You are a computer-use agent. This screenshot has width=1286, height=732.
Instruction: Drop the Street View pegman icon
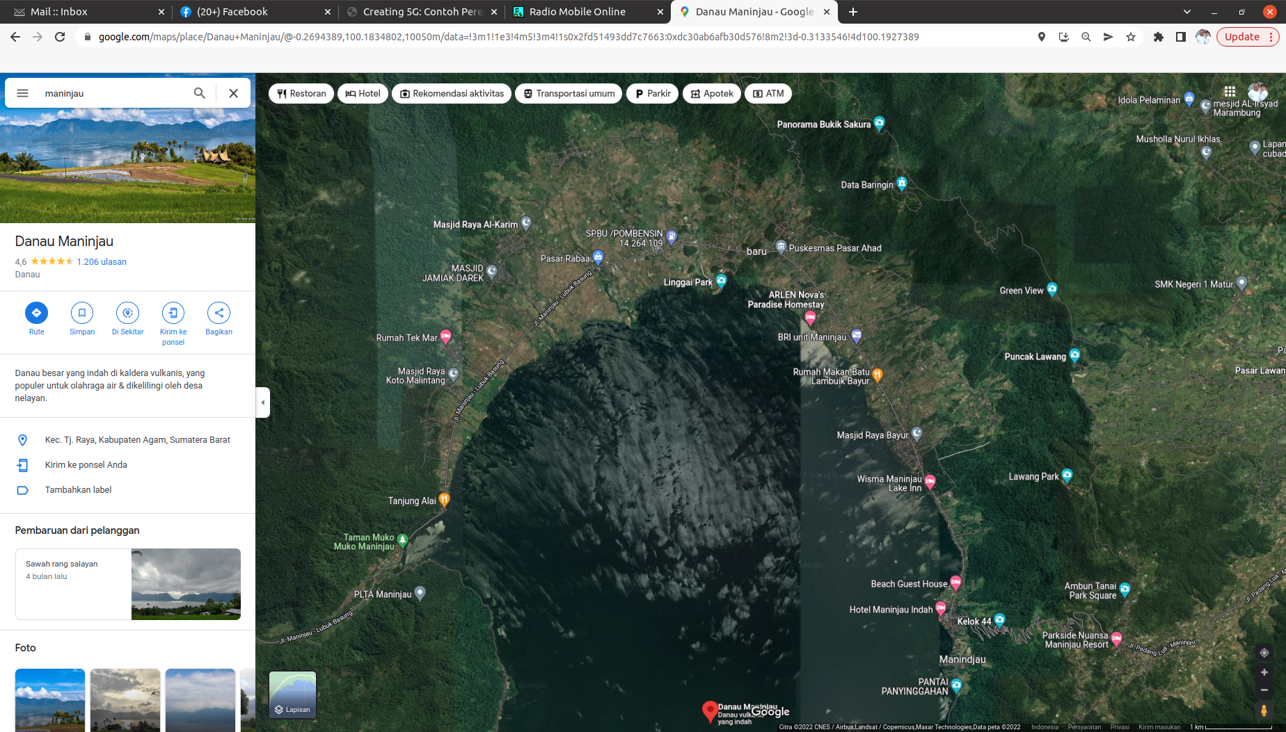[x=1264, y=710]
